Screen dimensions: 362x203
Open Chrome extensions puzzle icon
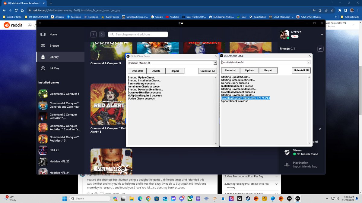click(x=340, y=10)
